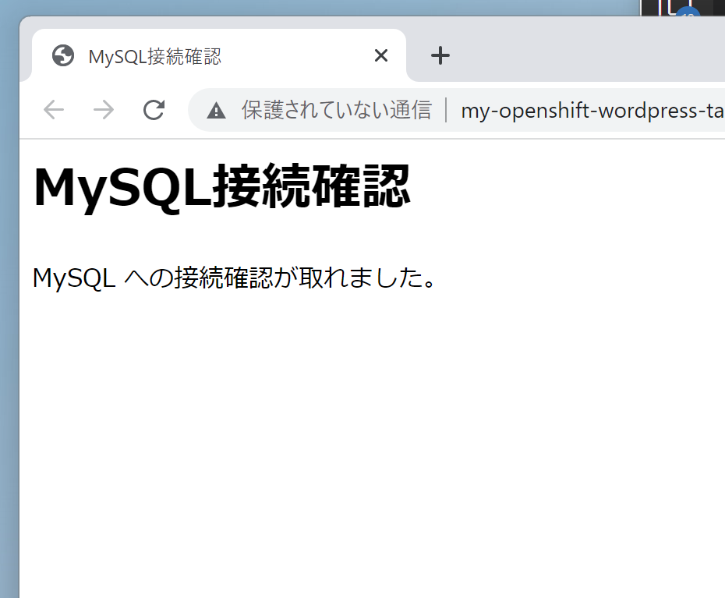
Task: Close the MySQL接続確認 tab
Action: [381, 55]
